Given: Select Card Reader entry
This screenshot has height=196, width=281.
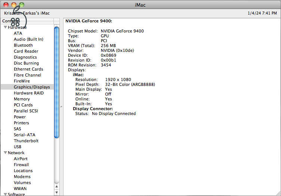Looking at the screenshot, I should 26,51.
